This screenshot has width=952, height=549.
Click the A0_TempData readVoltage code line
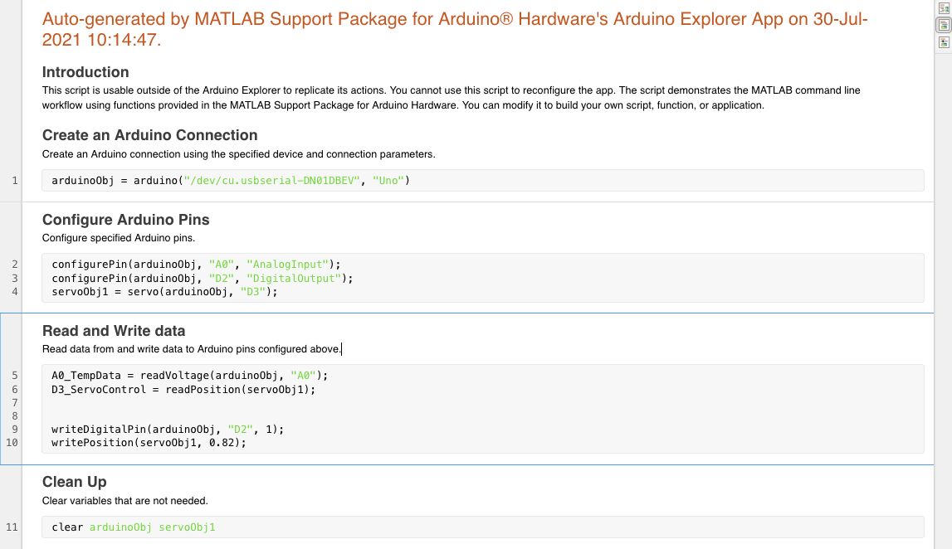click(190, 376)
